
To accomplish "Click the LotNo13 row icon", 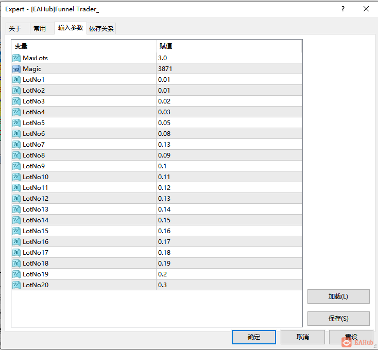I will tap(16, 209).
